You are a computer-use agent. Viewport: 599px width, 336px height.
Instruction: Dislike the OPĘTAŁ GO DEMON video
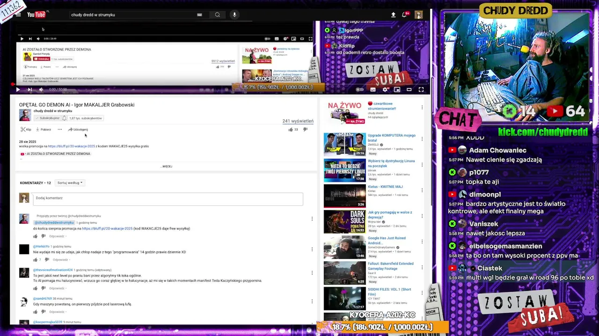(305, 129)
